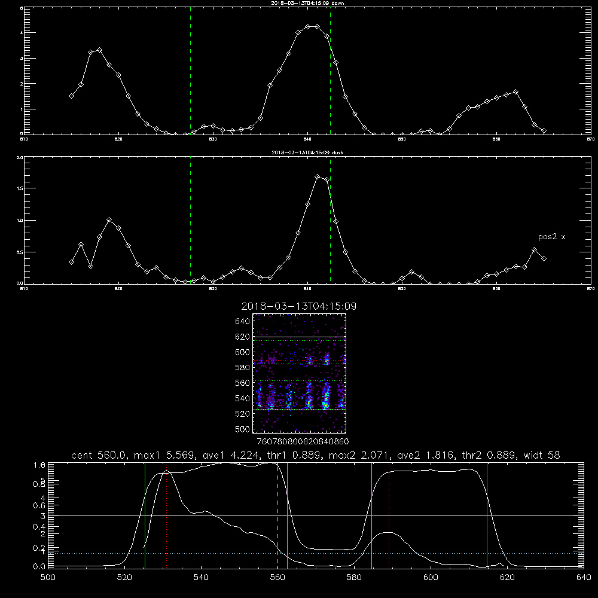Viewport: 598px width, 598px height.
Task: Click dusk plot y-axis label 1.0
Action: pyautogui.click(x=20, y=221)
